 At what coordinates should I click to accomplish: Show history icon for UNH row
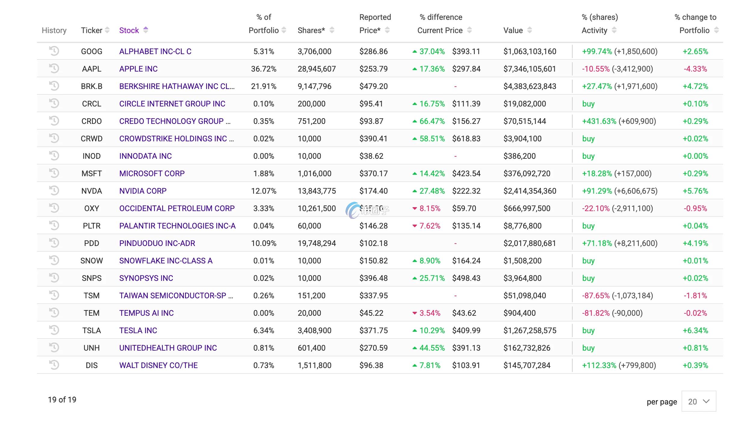(x=54, y=347)
